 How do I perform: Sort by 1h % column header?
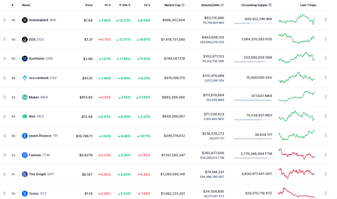107,5
